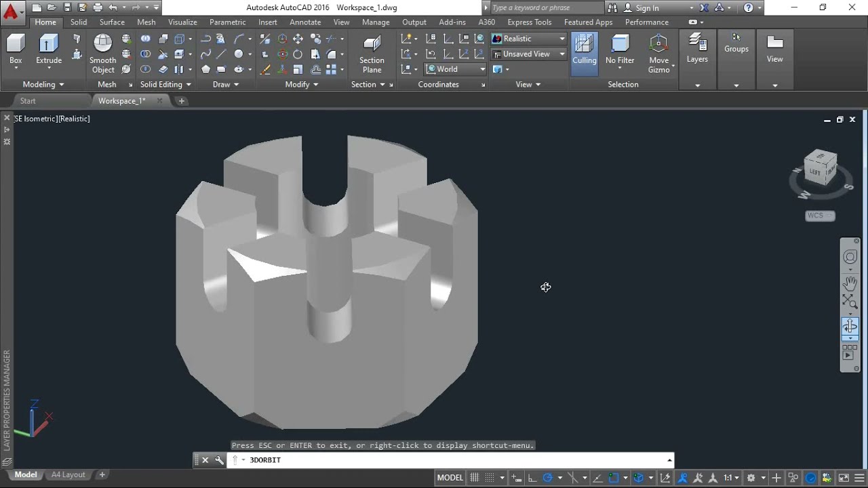Select the Move Gizmo tool
Viewport: 868px width, 488px height.
[658, 54]
